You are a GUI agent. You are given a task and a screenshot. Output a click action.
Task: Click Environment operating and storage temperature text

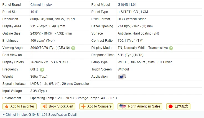(x=74, y=98)
